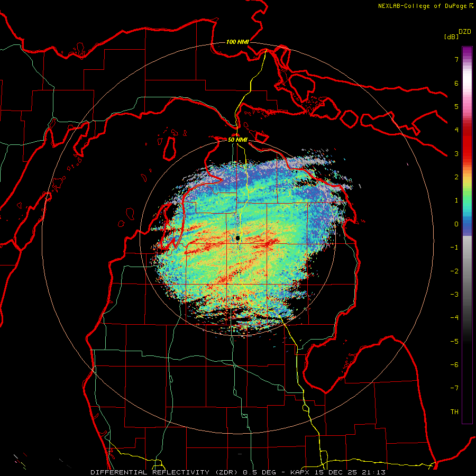476x476 pixels.
Task: Click the 0 value on the ZDR scale
Action: point(456,224)
